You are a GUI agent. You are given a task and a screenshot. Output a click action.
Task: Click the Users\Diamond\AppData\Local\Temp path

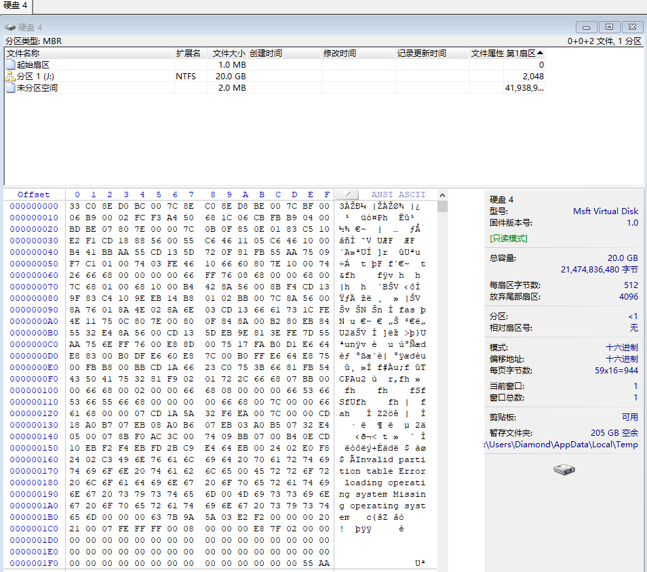point(561,444)
